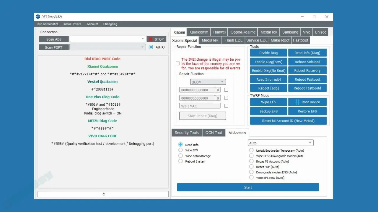The width and height of the screenshot is (378, 212).
Task: Click the Enable Diag button
Action: pos(268,53)
